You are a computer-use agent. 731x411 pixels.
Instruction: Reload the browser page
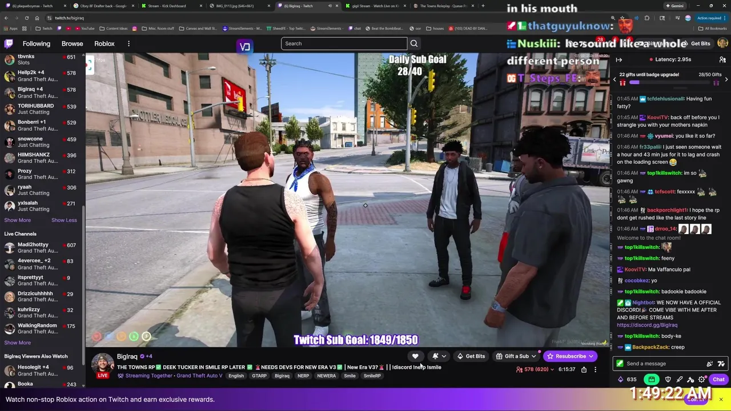[x=26, y=18]
